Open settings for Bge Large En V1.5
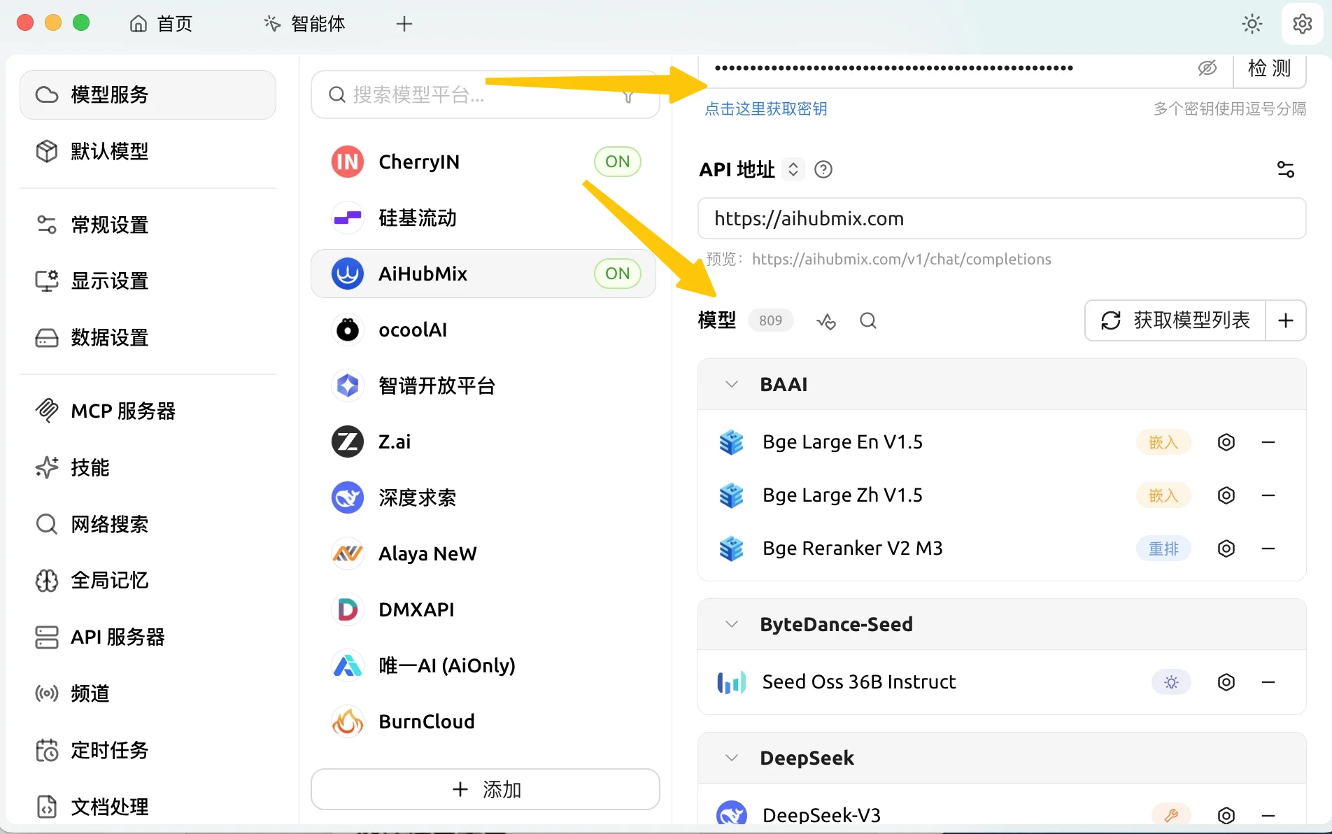1332x834 pixels. [1226, 442]
